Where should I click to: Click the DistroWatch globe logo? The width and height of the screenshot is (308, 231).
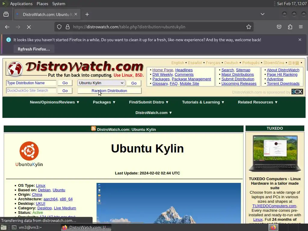(15, 69)
